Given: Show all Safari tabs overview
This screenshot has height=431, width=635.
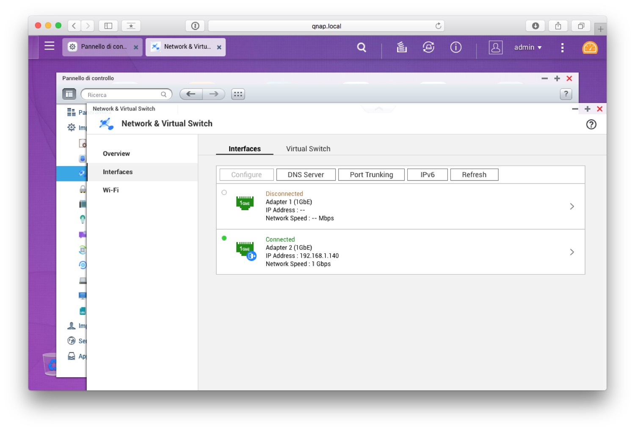Looking at the screenshot, I should coord(581,26).
